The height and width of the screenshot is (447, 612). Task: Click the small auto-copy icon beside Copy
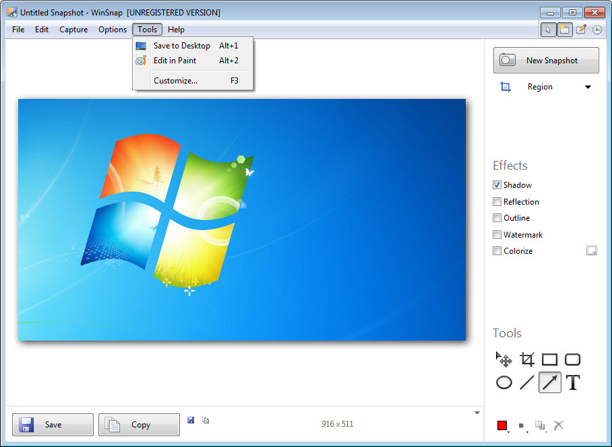[x=206, y=420]
